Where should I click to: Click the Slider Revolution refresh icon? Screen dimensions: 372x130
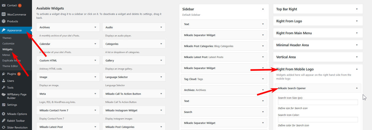[x=4, y=127]
